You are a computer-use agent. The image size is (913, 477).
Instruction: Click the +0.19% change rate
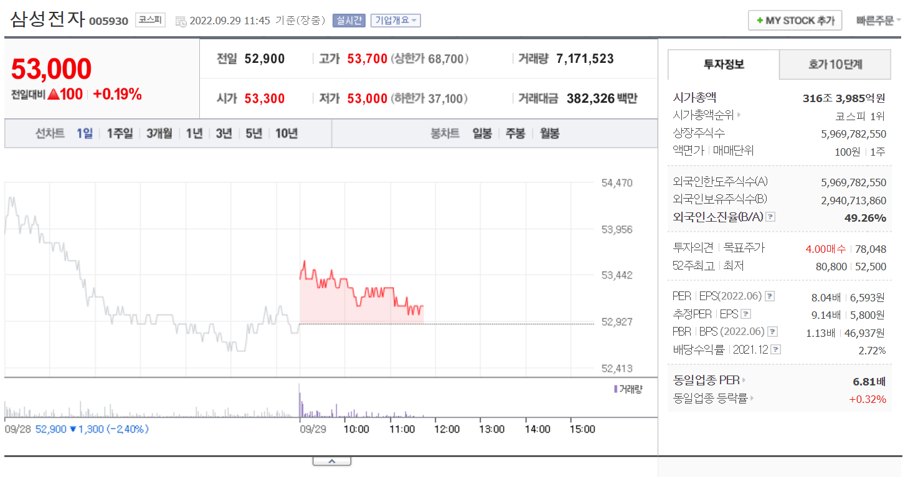tap(118, 95)
